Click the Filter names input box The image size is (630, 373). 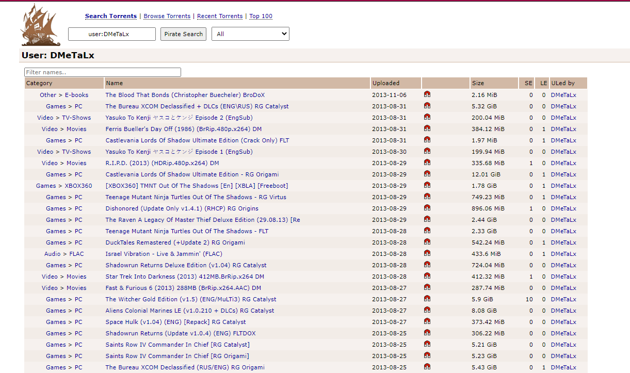[103, 72]
